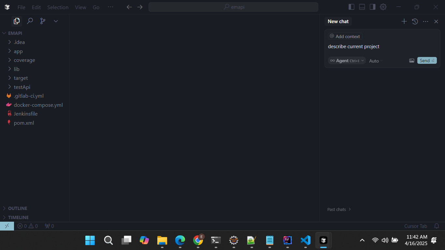Screen dimensions: 445x250
Task: Open the Explorer view icon
Action: tap(17, 21)
